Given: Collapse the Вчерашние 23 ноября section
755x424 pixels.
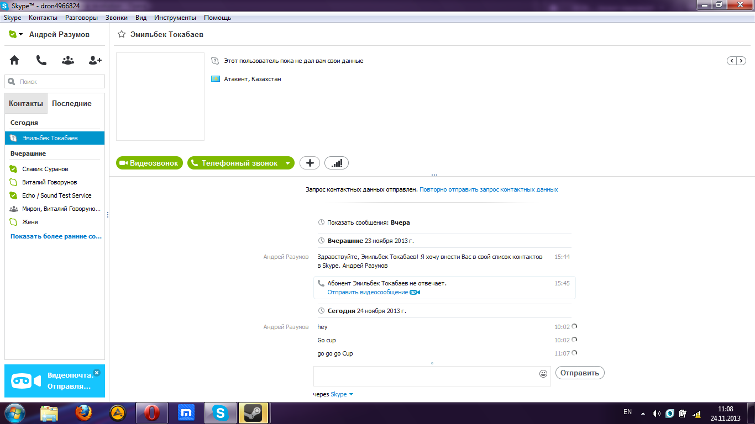Looking at the screenshot, I should point(366,241).
